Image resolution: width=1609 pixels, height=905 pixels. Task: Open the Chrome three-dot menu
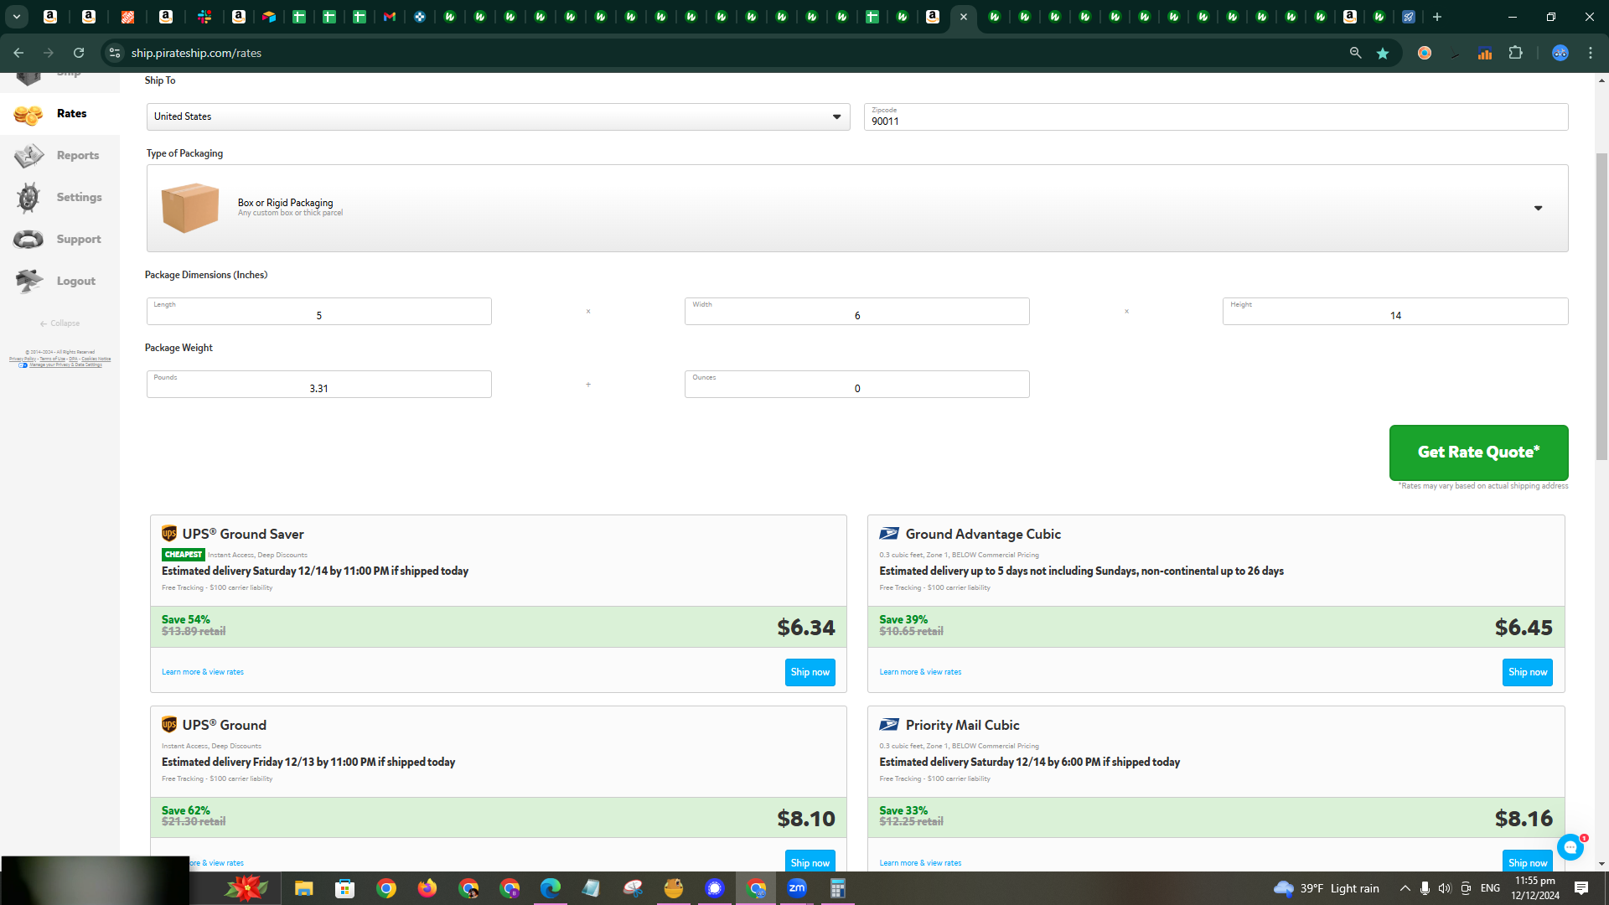coord(1591,53)
